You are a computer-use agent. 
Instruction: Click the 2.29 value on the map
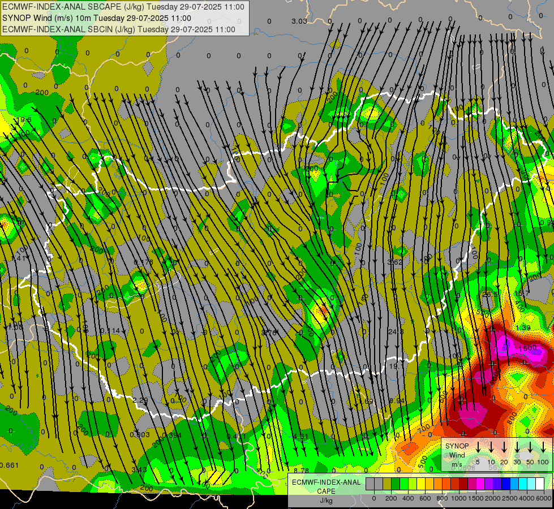pyautogui.click(x=140, y=400)
